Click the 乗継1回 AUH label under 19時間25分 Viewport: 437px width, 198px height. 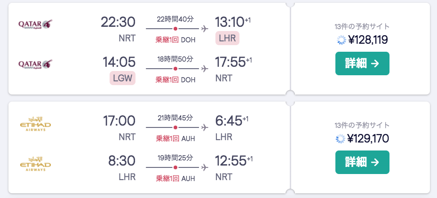pos(175,179)
